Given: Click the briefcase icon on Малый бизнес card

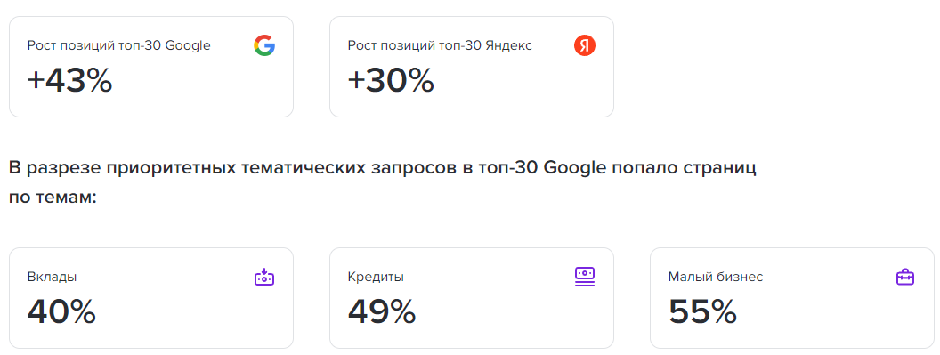Looking at the screenshot, I should pyautogui.click(x=905, y=277).
